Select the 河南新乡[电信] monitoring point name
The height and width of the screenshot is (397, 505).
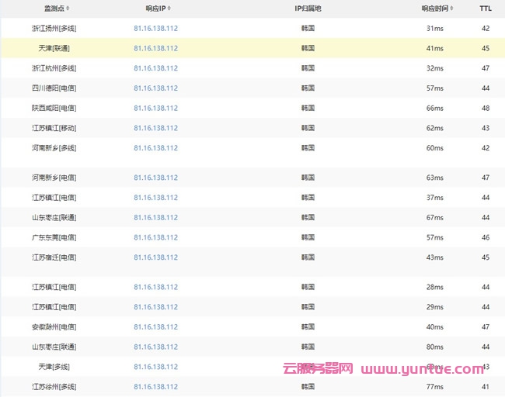point(54,178)
